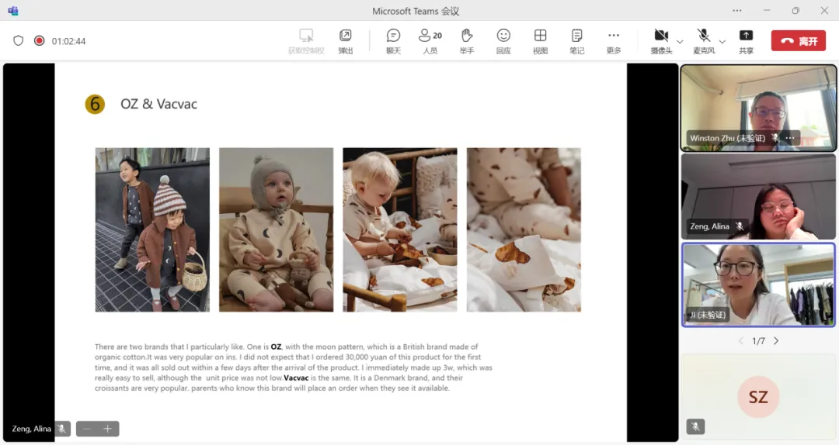Open the 更多 more actions menu
Screen dimensions: 839x445
coord(613,41)
